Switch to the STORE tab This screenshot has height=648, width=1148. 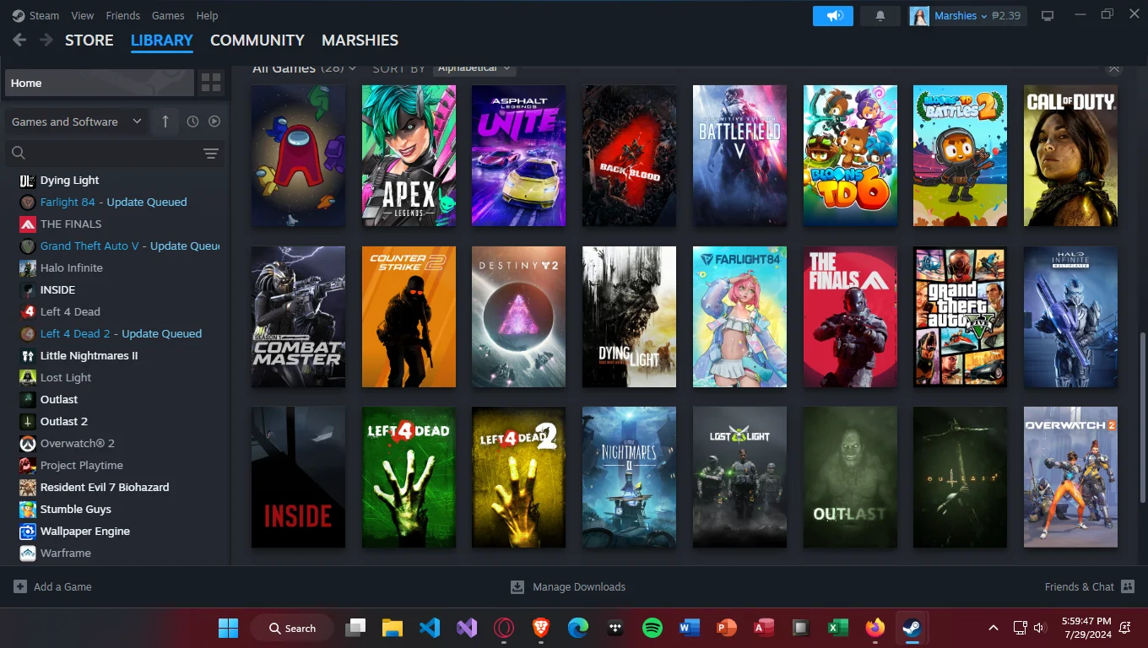pyautogui.click(x=89, y=40)
